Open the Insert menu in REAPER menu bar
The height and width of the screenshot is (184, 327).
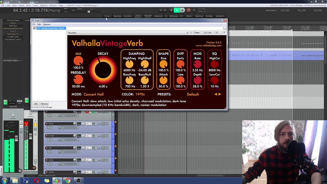pyautogui.click(x=21, y=5)
